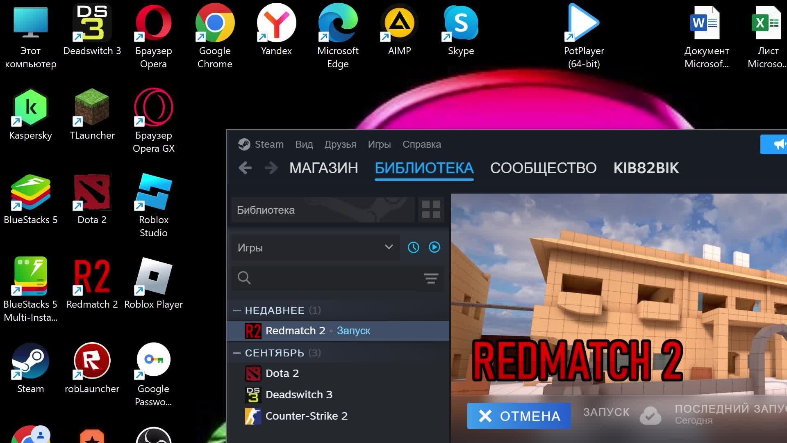
Task: Go back with Steam back arrow
Action: click(245, 168)
